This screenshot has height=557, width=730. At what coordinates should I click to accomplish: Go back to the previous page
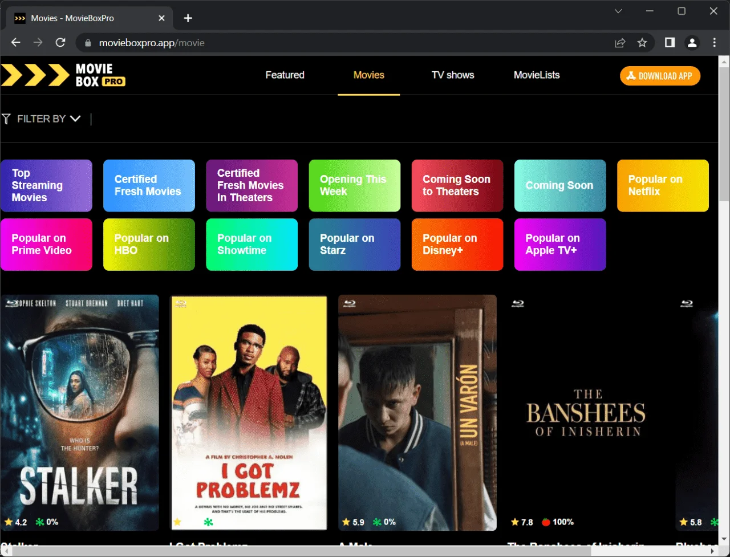point(15,43)
